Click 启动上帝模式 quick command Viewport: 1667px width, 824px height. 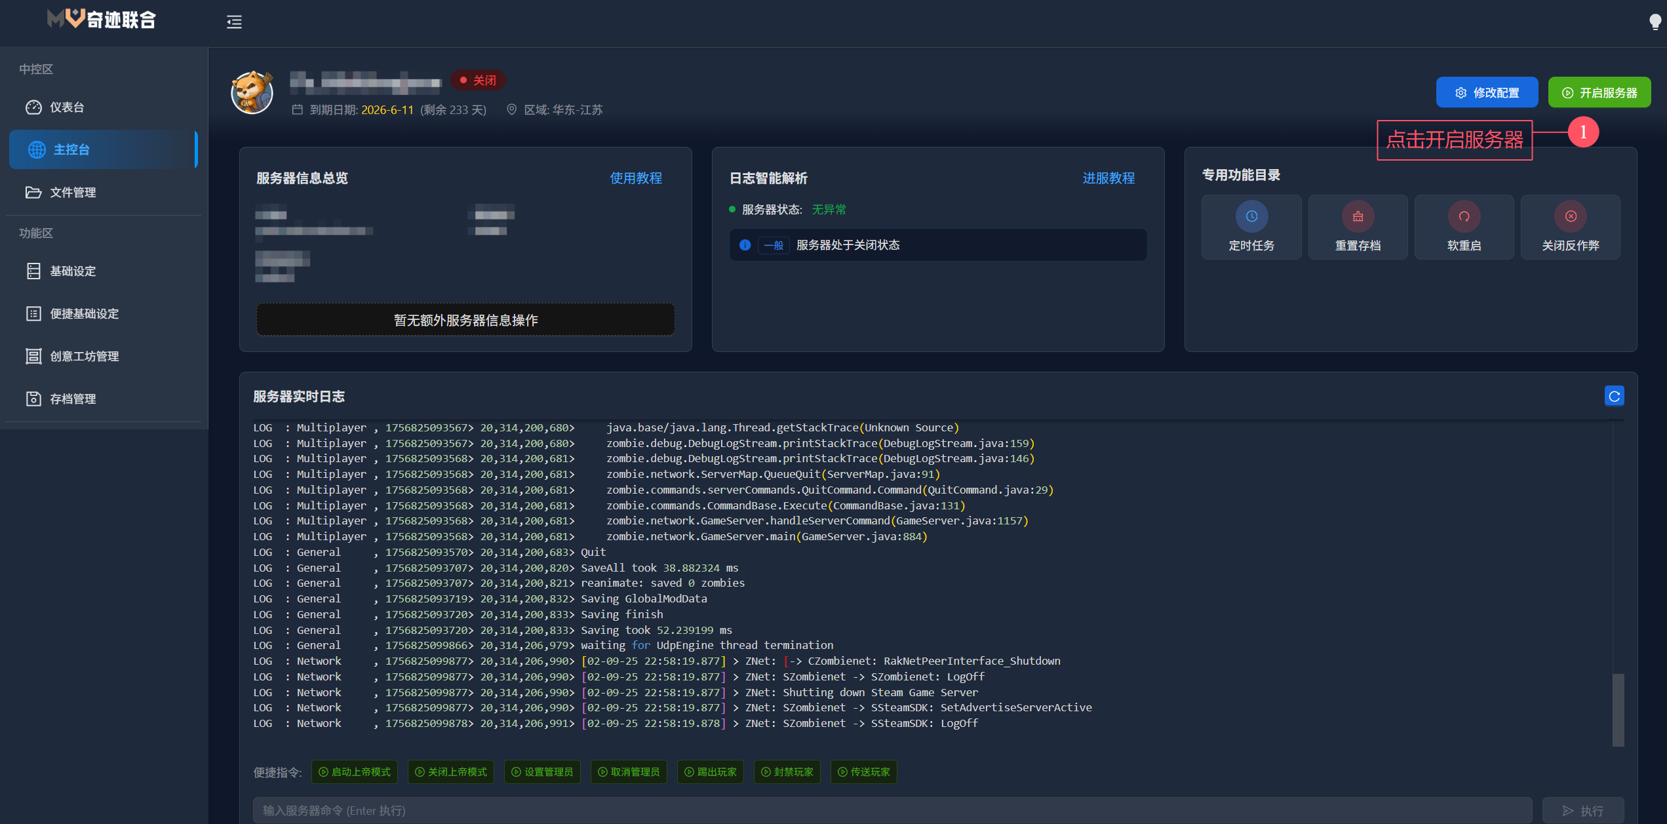pyautogui.click(x=355, y=772)
